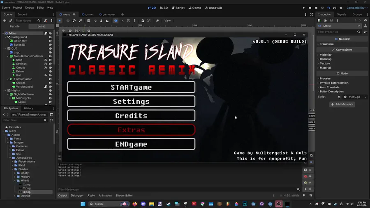Click the ENDgame button in game window
370x208 pixels.
(131, 144)
